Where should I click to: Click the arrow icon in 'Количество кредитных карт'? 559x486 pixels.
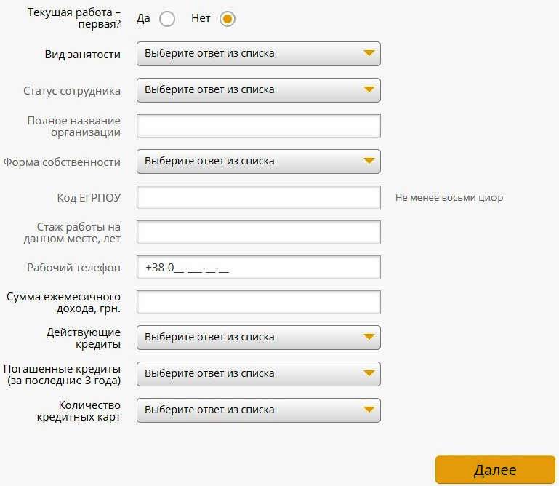click(369, 410)
